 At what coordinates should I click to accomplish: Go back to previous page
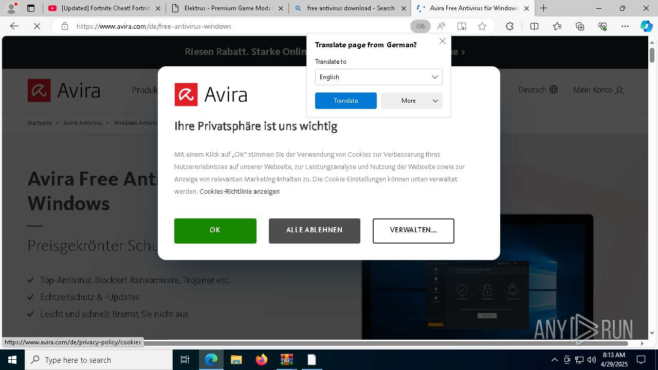pos(14,26)
